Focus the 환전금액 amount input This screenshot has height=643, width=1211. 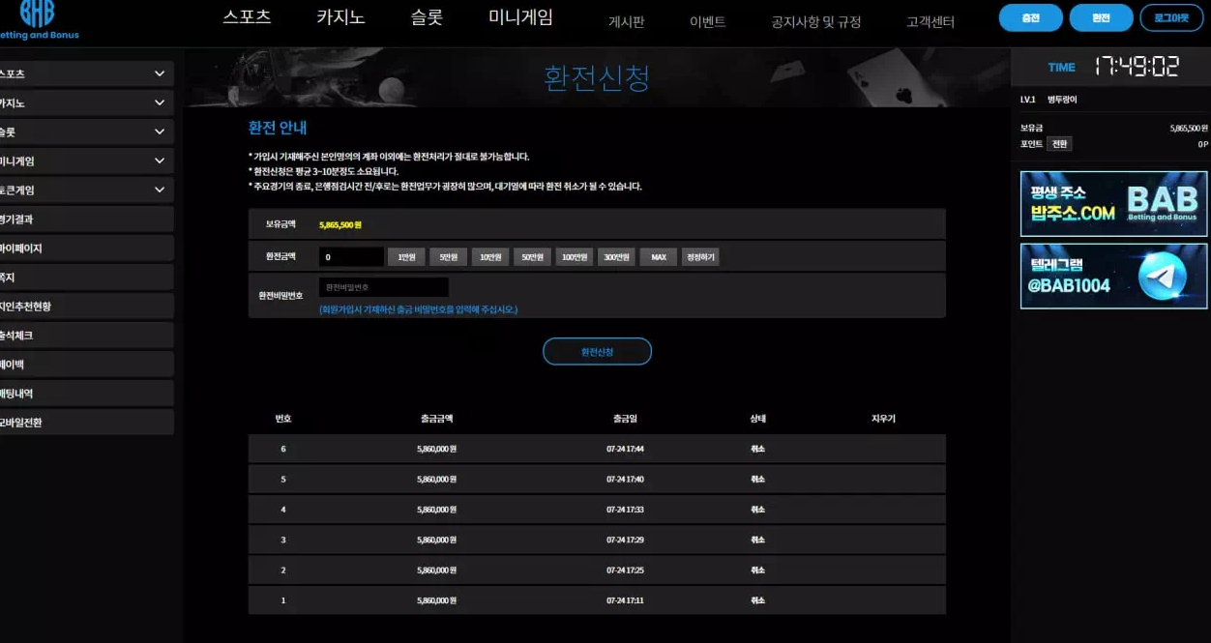tap(352, 257)
